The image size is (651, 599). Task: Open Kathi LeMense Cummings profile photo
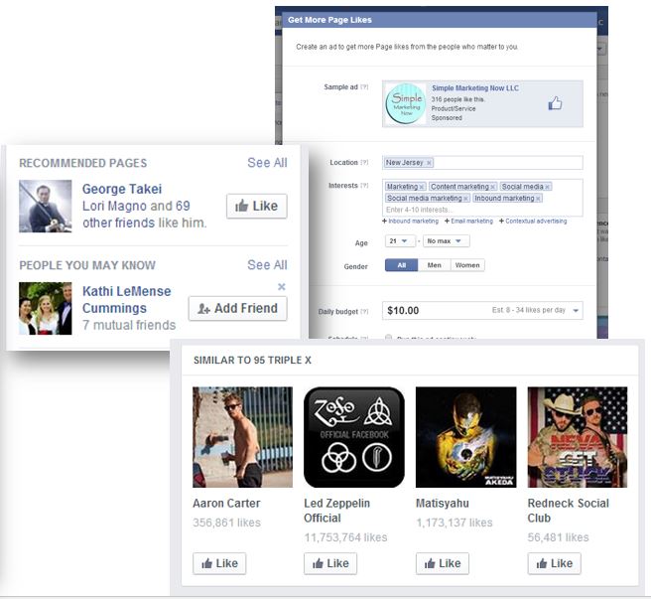pyautogui.click(x=46, y=308)
